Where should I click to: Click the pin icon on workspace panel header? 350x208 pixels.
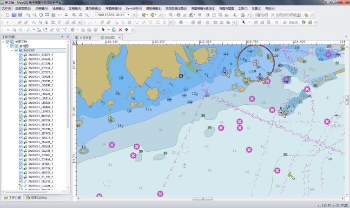coord(62,37)
